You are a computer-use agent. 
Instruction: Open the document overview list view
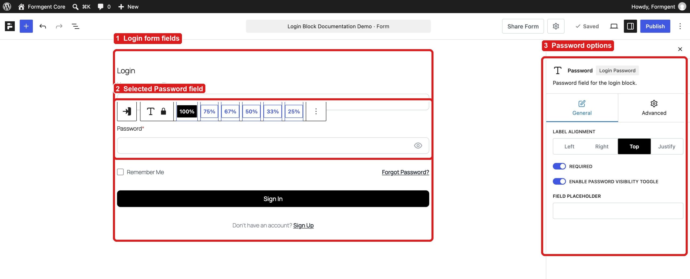click(x=75, y=26)
